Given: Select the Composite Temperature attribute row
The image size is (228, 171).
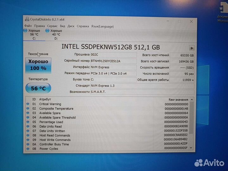Looking at the screenshot, I should pos(108,109).
